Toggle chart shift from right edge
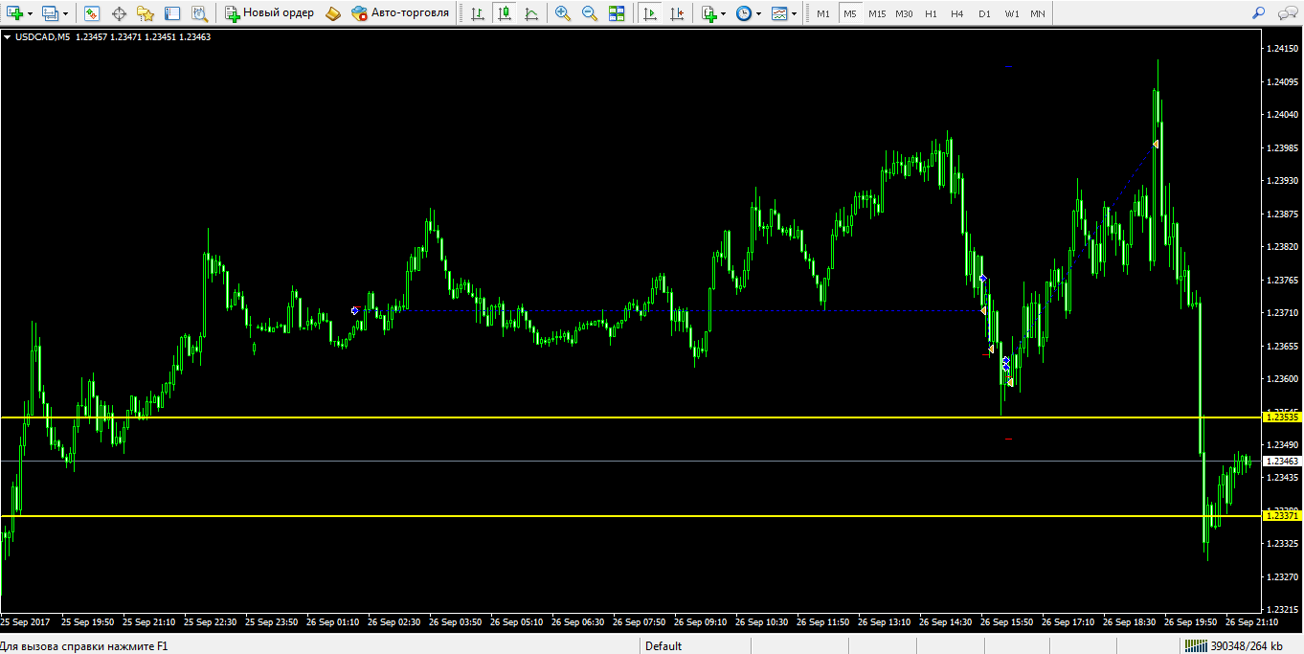Screen dimensions: 1304x654 [x=677, y=13]
